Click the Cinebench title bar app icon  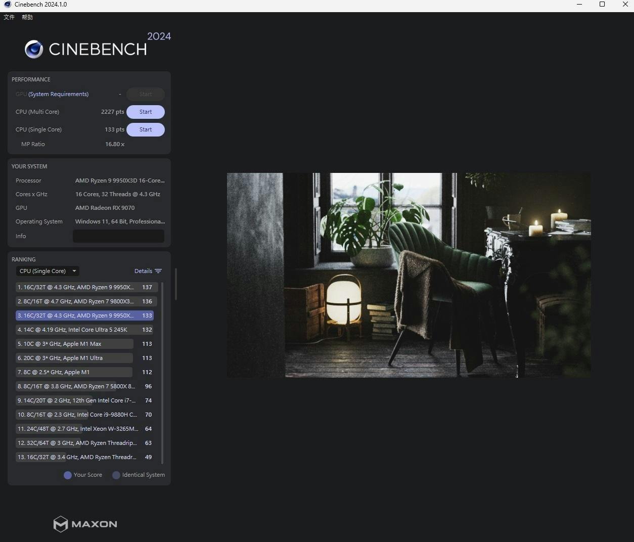pos(8,5)
